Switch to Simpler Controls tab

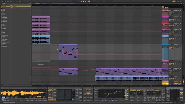(42, 88)
